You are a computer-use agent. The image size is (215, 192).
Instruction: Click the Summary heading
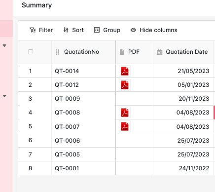(x=37, y=5)
